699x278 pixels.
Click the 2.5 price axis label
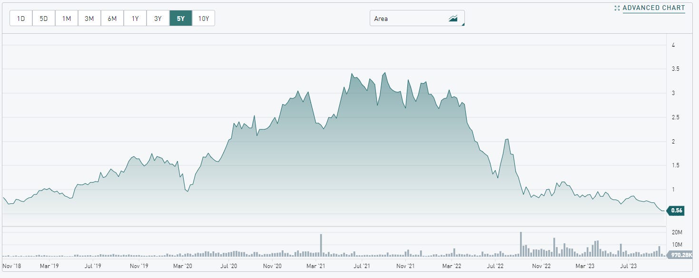coord(676,117)
